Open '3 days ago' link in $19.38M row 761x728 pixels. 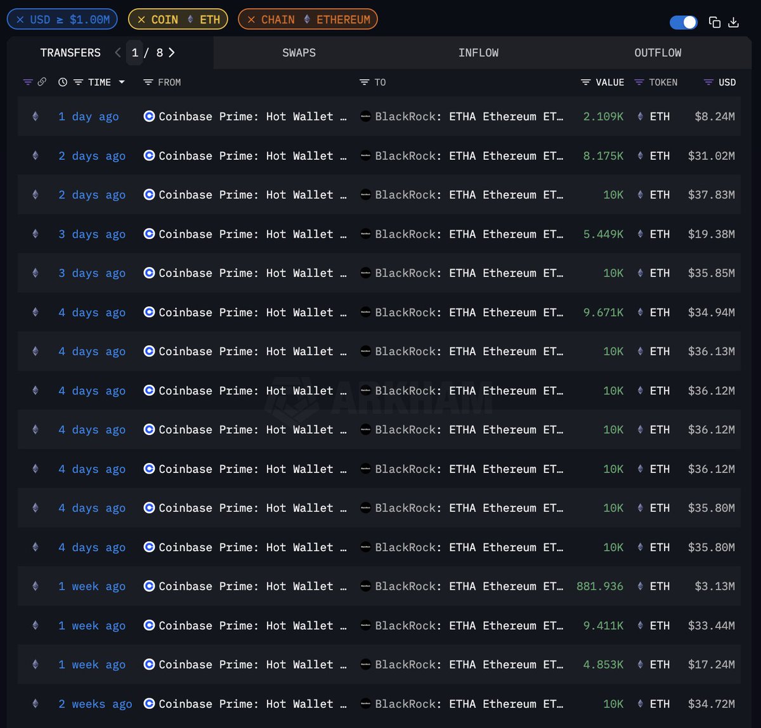(92, 234)
